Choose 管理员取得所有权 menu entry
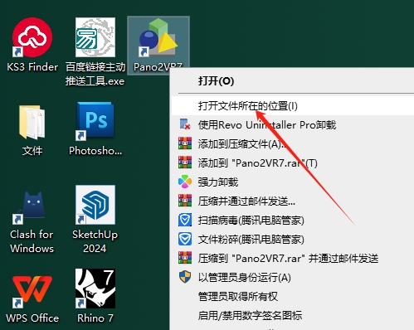 click(x=293, y=297)
